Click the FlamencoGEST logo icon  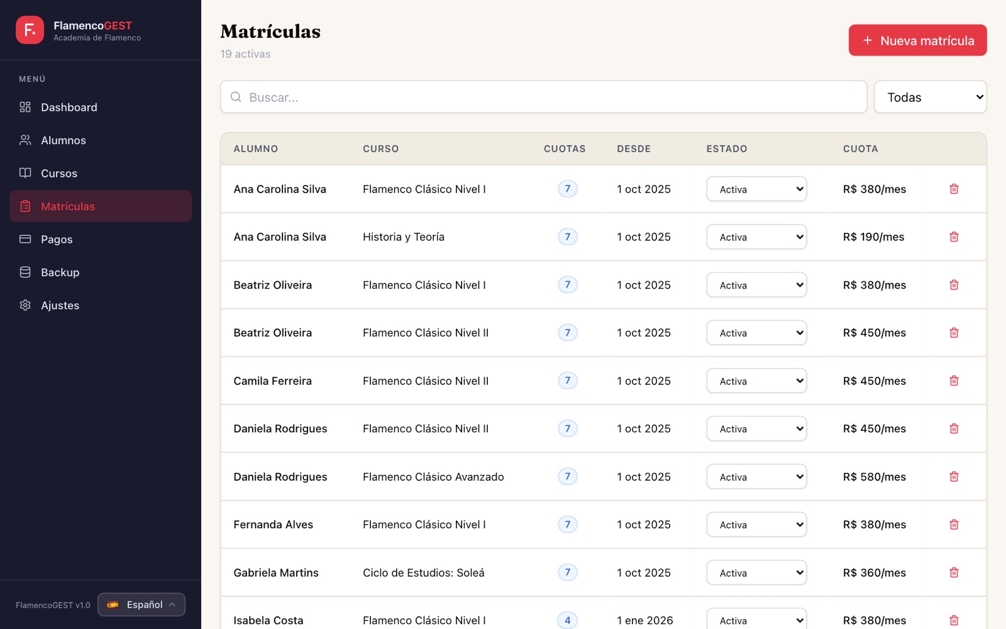pyautogui.click(x=30, y=30)
